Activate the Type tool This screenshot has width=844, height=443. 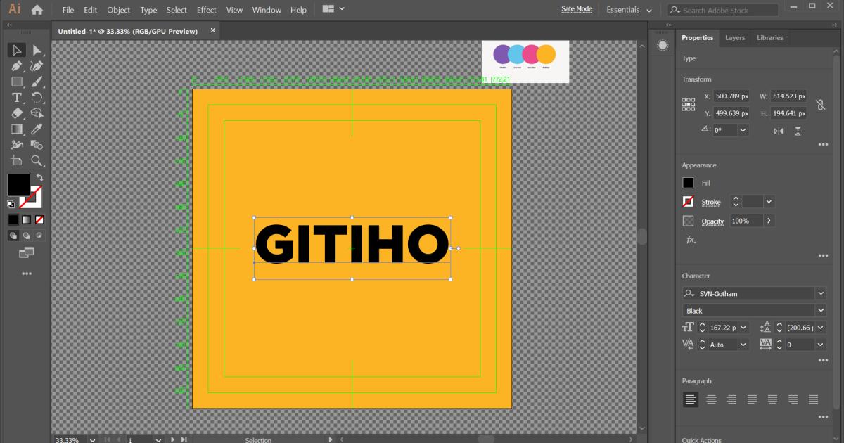tap(17, 98)
